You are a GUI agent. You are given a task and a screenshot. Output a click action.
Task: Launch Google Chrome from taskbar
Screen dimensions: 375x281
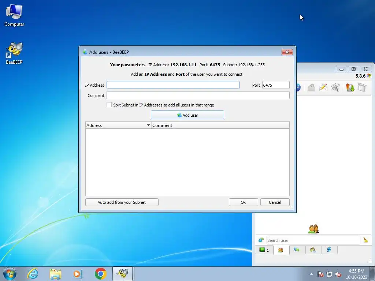[x=100, y=274]
